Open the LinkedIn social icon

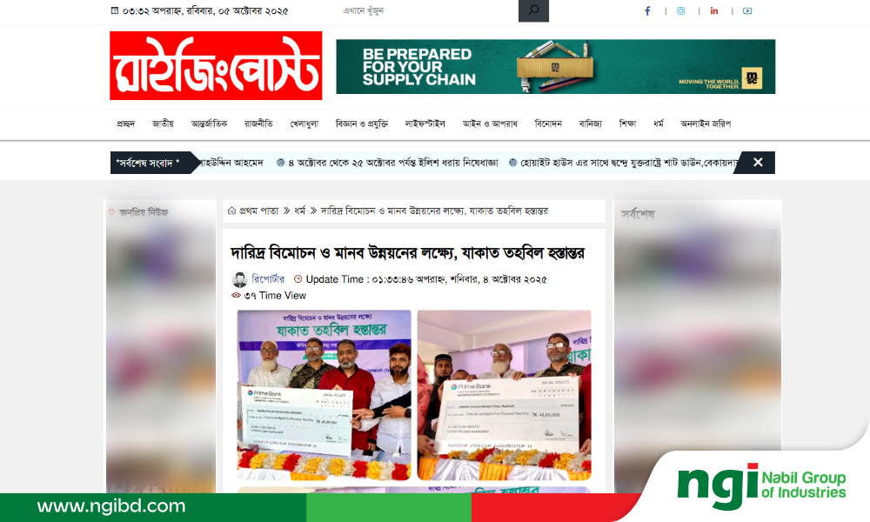[714, 11]
